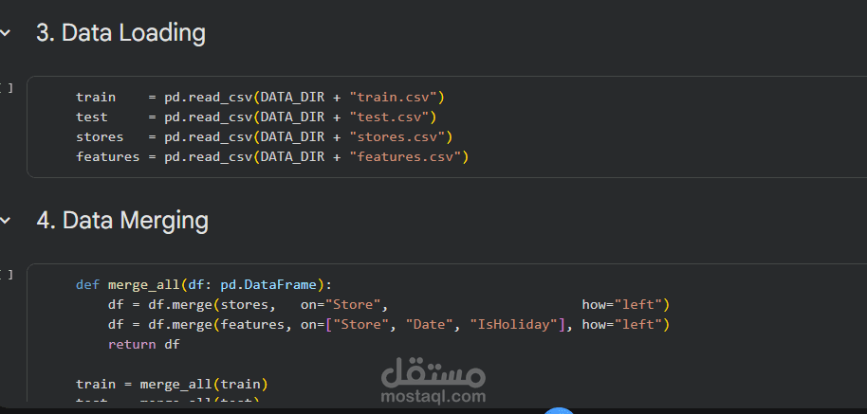Click the features variable assignment name

[x=108, y=156]
